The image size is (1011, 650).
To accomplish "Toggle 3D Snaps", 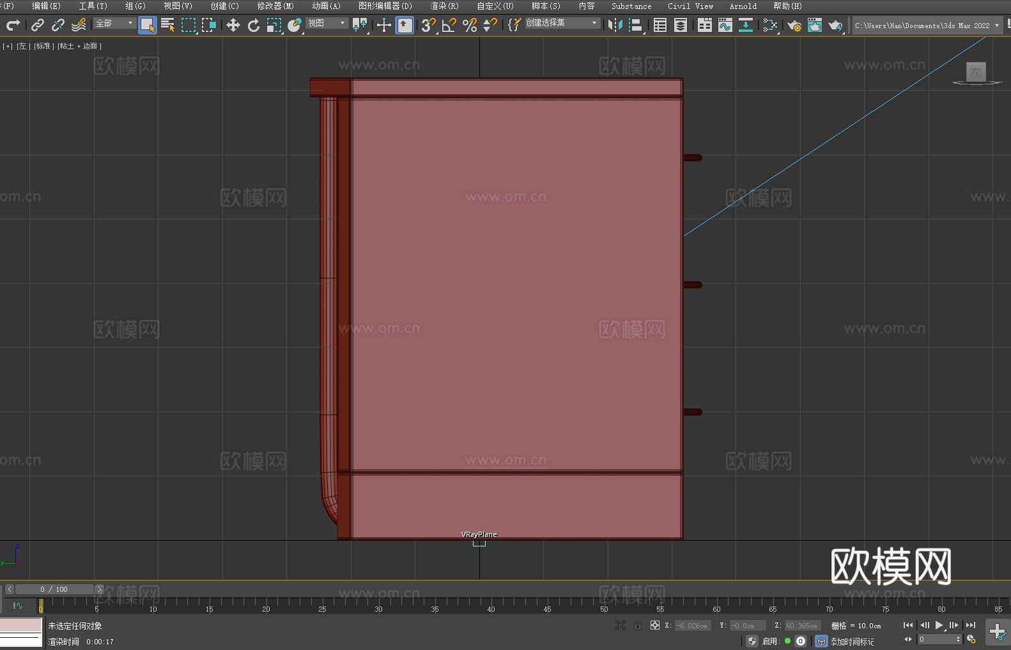I will (x=429, y=25).
